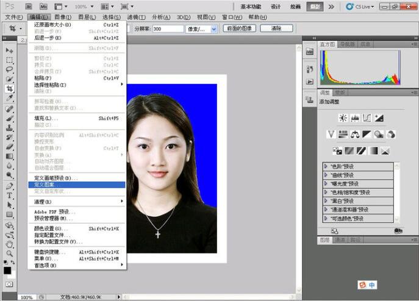419x301 pixels.
Task: Select the Horizontal Type (T) tool
Action: 9,195
